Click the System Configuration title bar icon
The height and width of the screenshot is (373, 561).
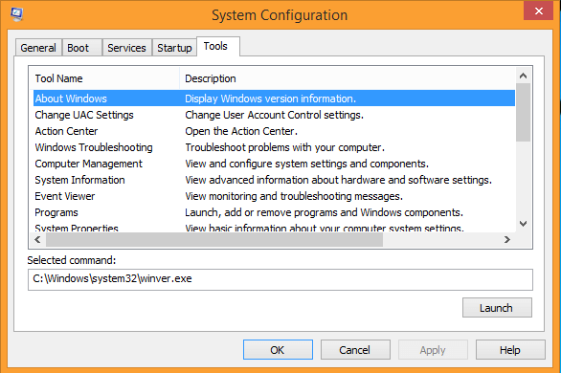pyautogui.click(x=16, y=14)
